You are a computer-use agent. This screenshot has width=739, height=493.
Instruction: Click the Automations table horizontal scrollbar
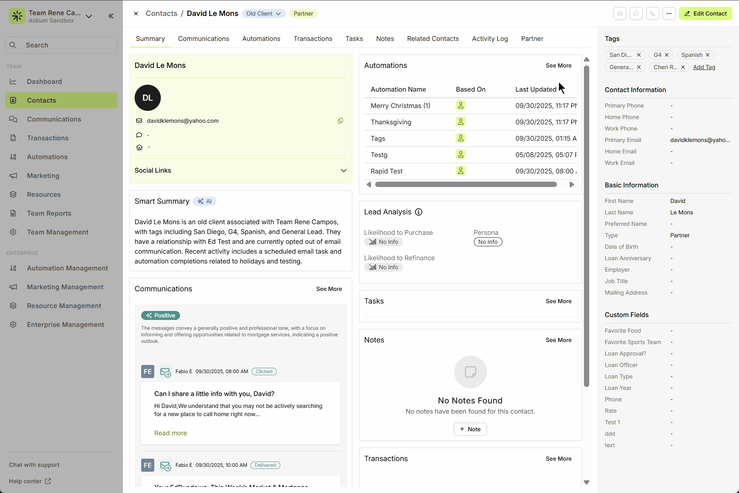pyautogui.click(x=466, y=185)
